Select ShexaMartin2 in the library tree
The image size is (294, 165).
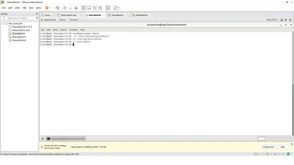coord(19,40)
